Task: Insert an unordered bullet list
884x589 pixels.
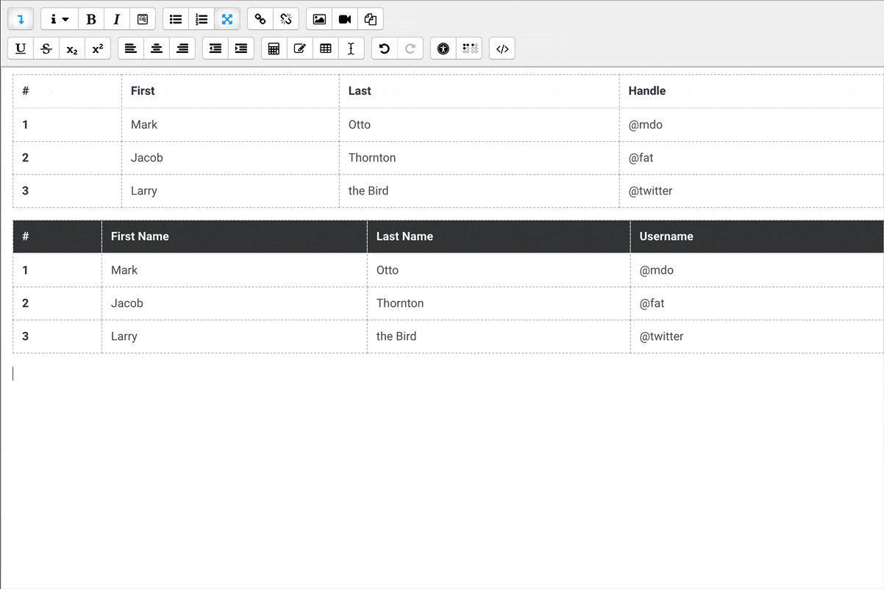Action: [176, 19]
